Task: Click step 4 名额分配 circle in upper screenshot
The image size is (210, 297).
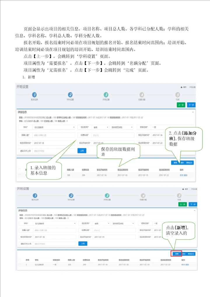Action: click(142, 95)
